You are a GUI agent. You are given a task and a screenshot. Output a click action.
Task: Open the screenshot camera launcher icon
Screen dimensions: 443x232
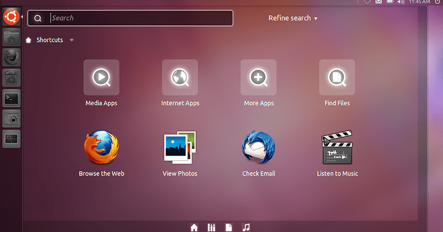coord(12,119)
